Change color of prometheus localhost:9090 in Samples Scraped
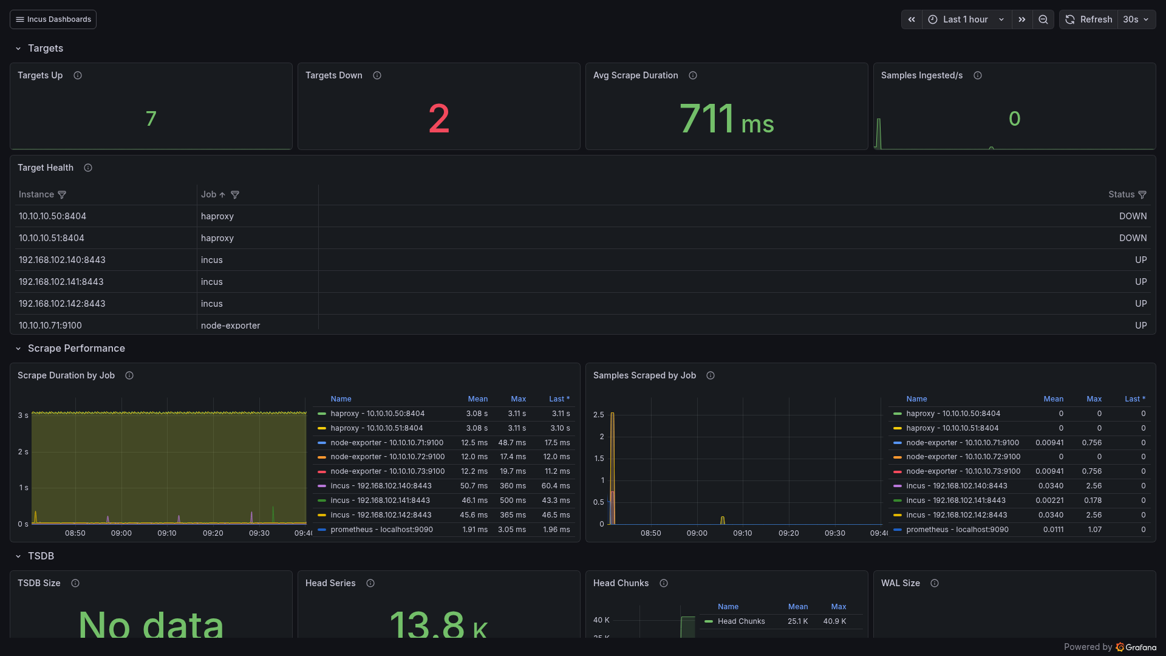This screenshot has width=1166, height=656. tap(898, 530)
